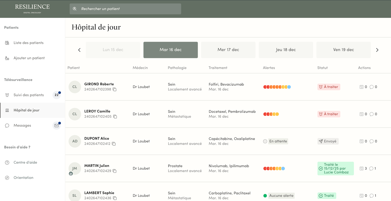Copy MARTIN Julien's ID number
391x201 pixels.
[115, 171]
